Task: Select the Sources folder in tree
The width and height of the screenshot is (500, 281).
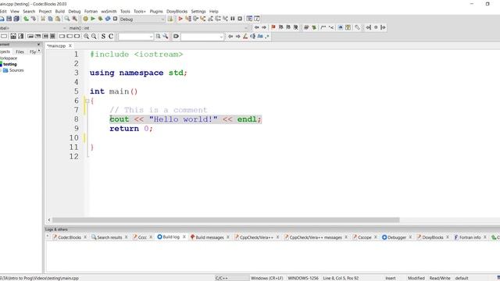Action: (16, 70)
